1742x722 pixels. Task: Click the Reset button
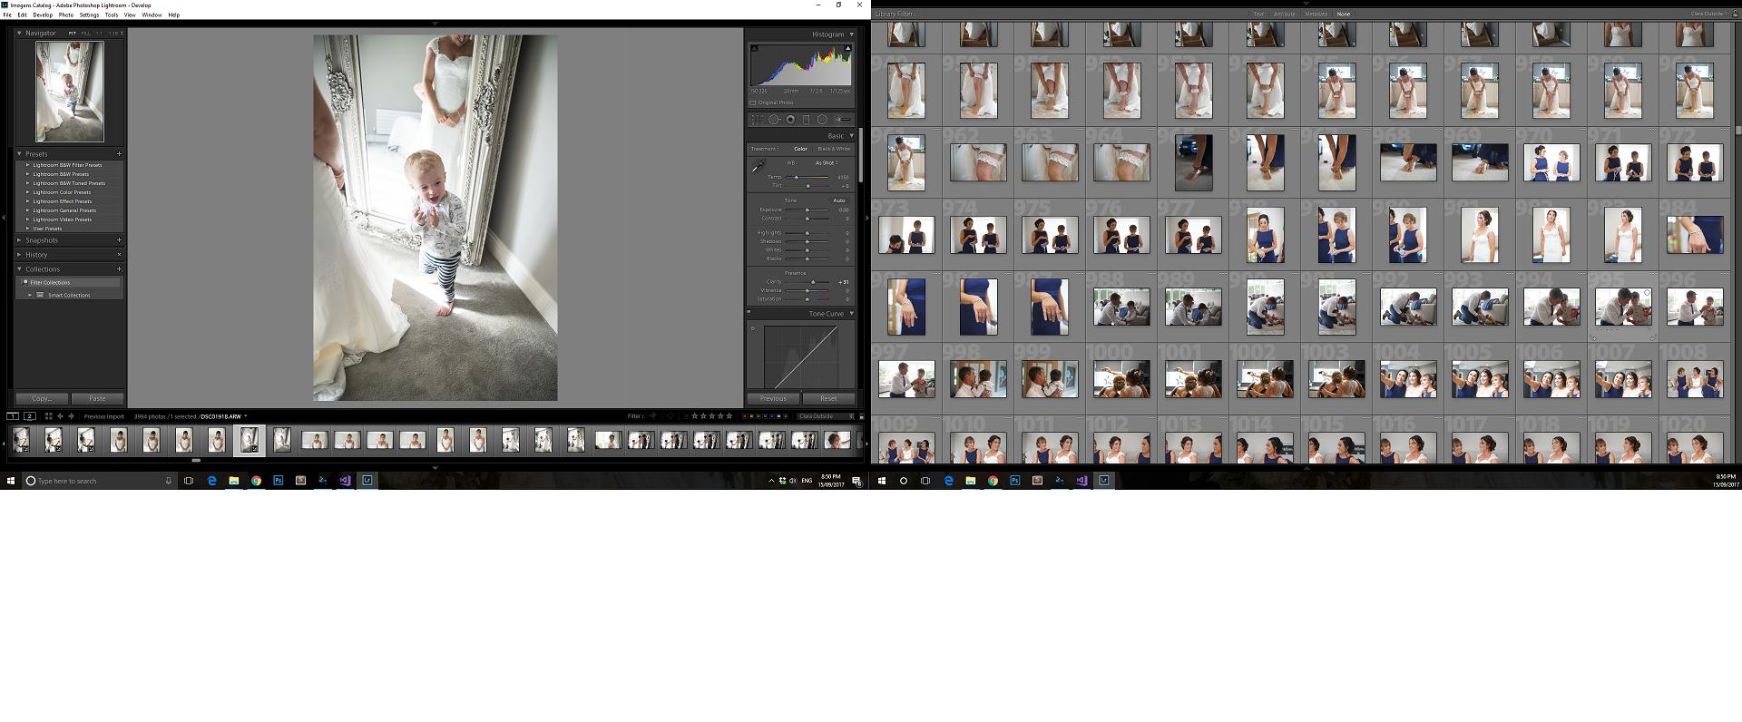tap(828, 398)
